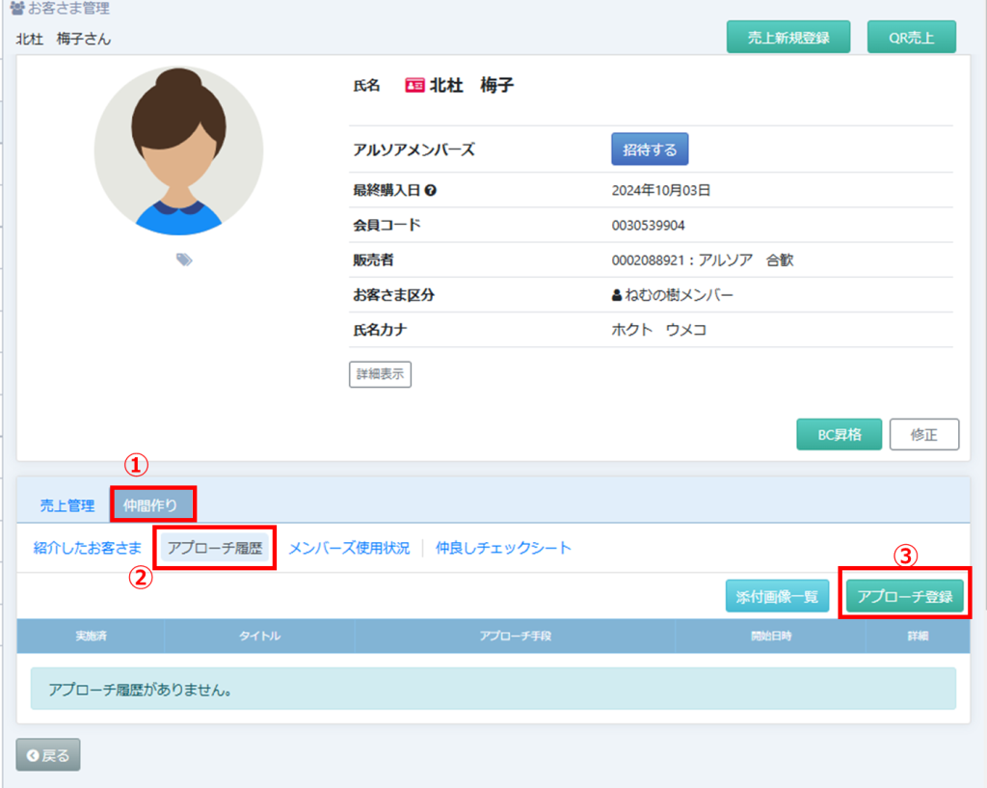Select the アプローチ履歴 sub-tab
This screenshot has width=987, height=788.
point(214,548)
